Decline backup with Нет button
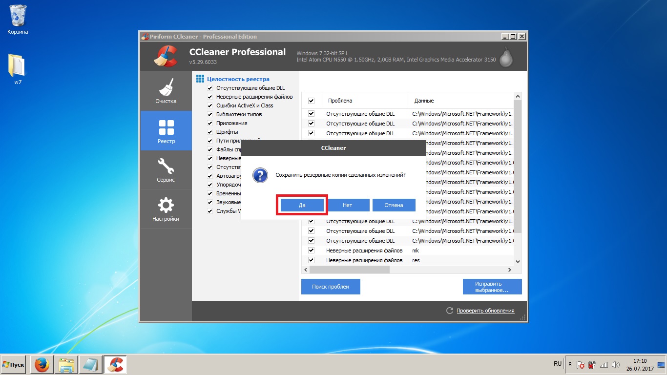The image size is (667, 375). [348, 205]
